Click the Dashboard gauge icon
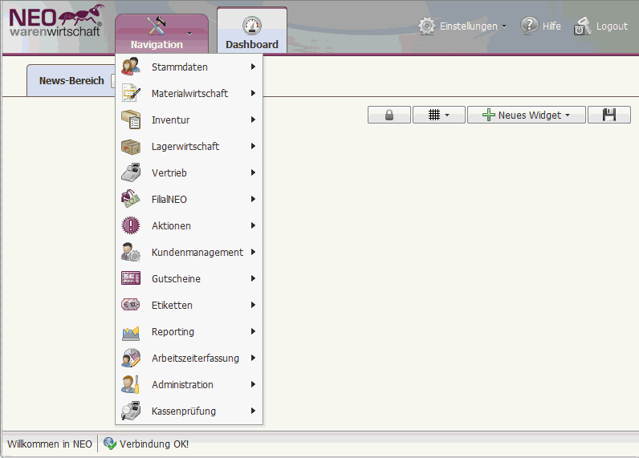Image resolution: width=639 pixels, height=458 pixels. (252, 26)
